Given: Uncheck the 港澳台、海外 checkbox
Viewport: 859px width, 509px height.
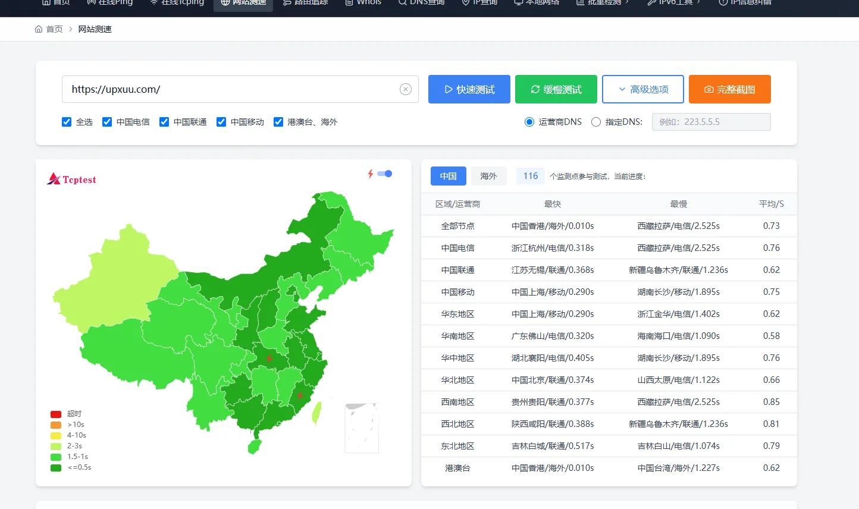Looking at the screenshot, I should point(278,122).
